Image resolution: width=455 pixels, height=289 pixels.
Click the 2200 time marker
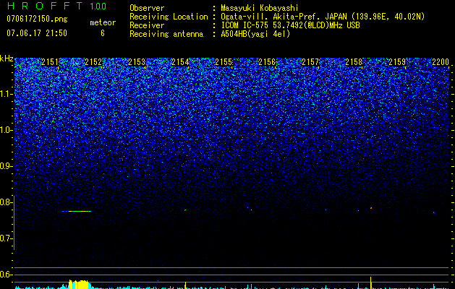click(441, 62)
